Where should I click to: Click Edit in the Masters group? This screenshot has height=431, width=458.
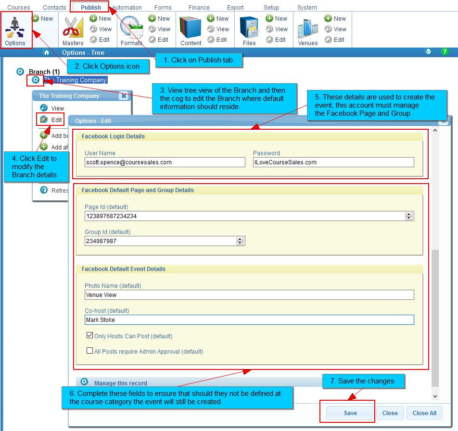tap(100, 39)
